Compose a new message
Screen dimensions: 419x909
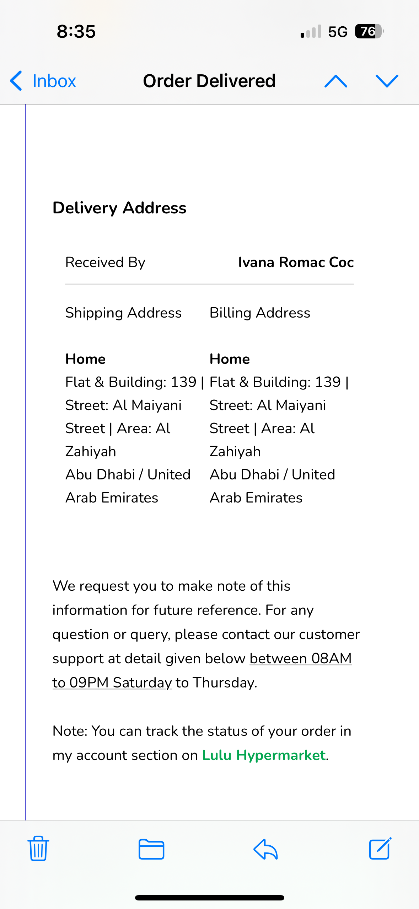pyautogui.click(x=380, y=849)
